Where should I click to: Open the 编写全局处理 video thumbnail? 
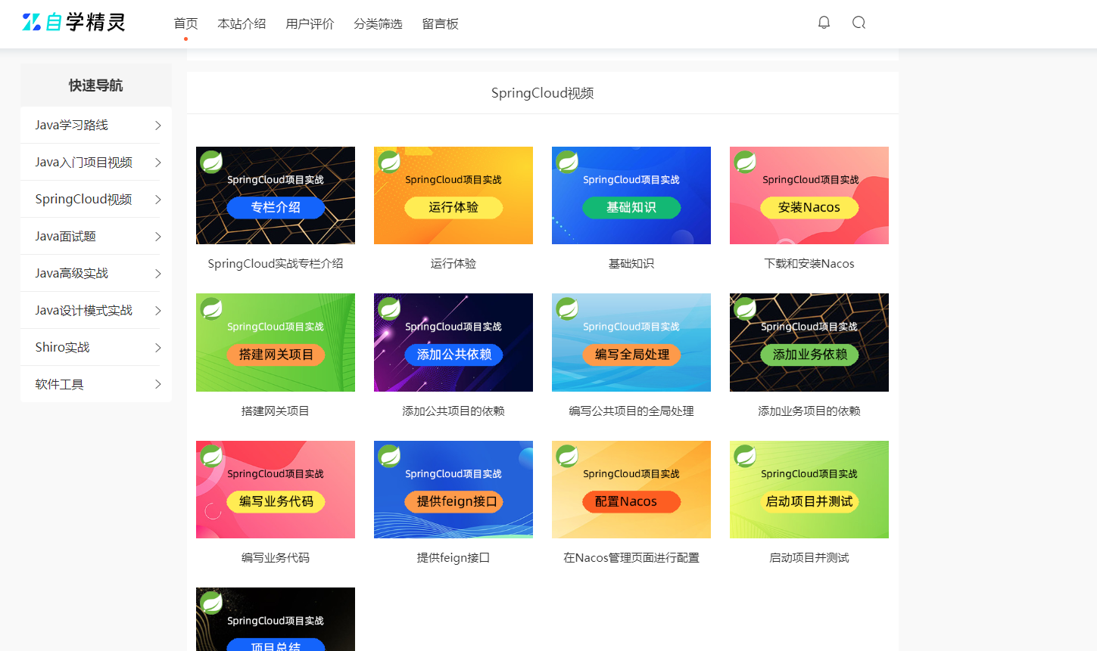[631, 343]
